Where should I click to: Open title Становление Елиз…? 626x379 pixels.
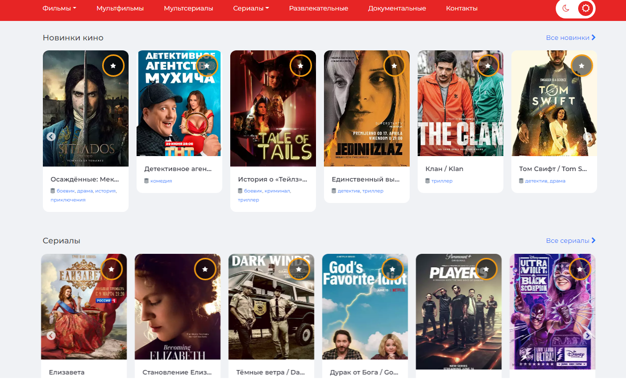177,373
